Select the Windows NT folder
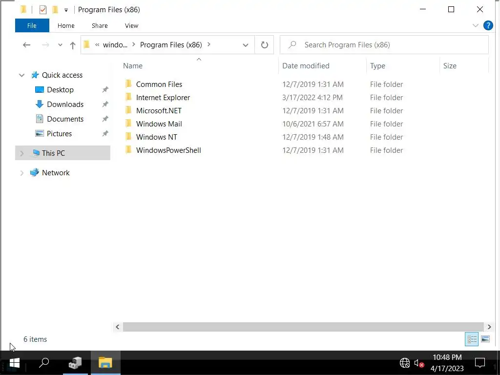This screenshot has height=375, width=500. [x=157, y=137]
